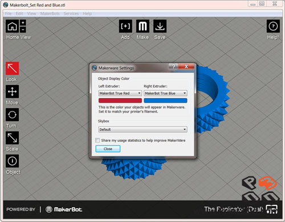Select the Turn rotation tool
The image size is (285, 222).
[12, 114]
